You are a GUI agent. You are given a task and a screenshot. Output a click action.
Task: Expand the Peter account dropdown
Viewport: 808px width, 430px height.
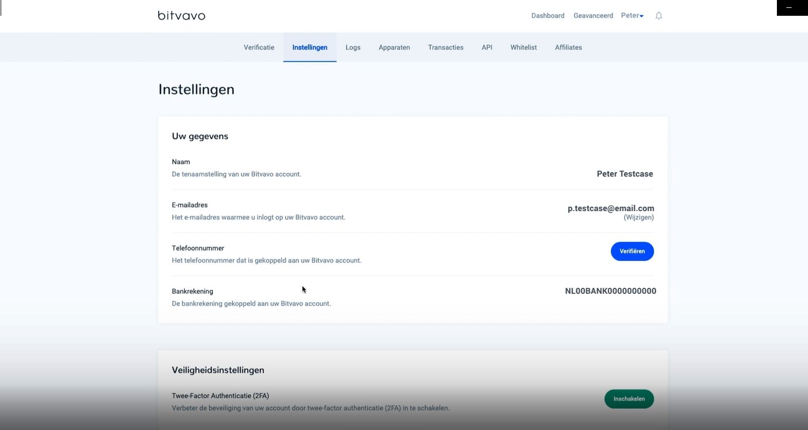[x=632, y=16]
